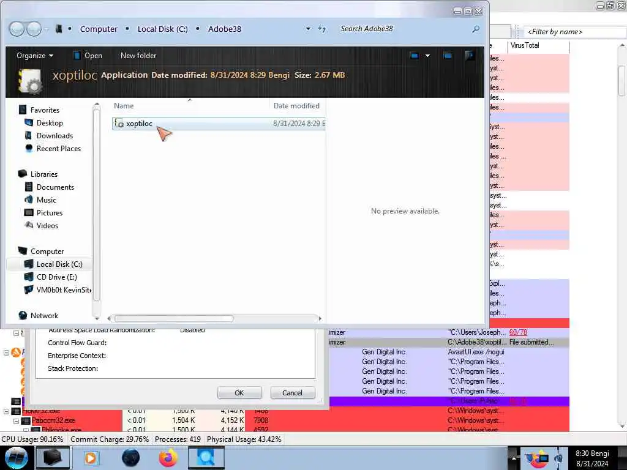627x470 pixels.
Task: Refresh the Adobe38 folder view
Action: tap(322, 29)
